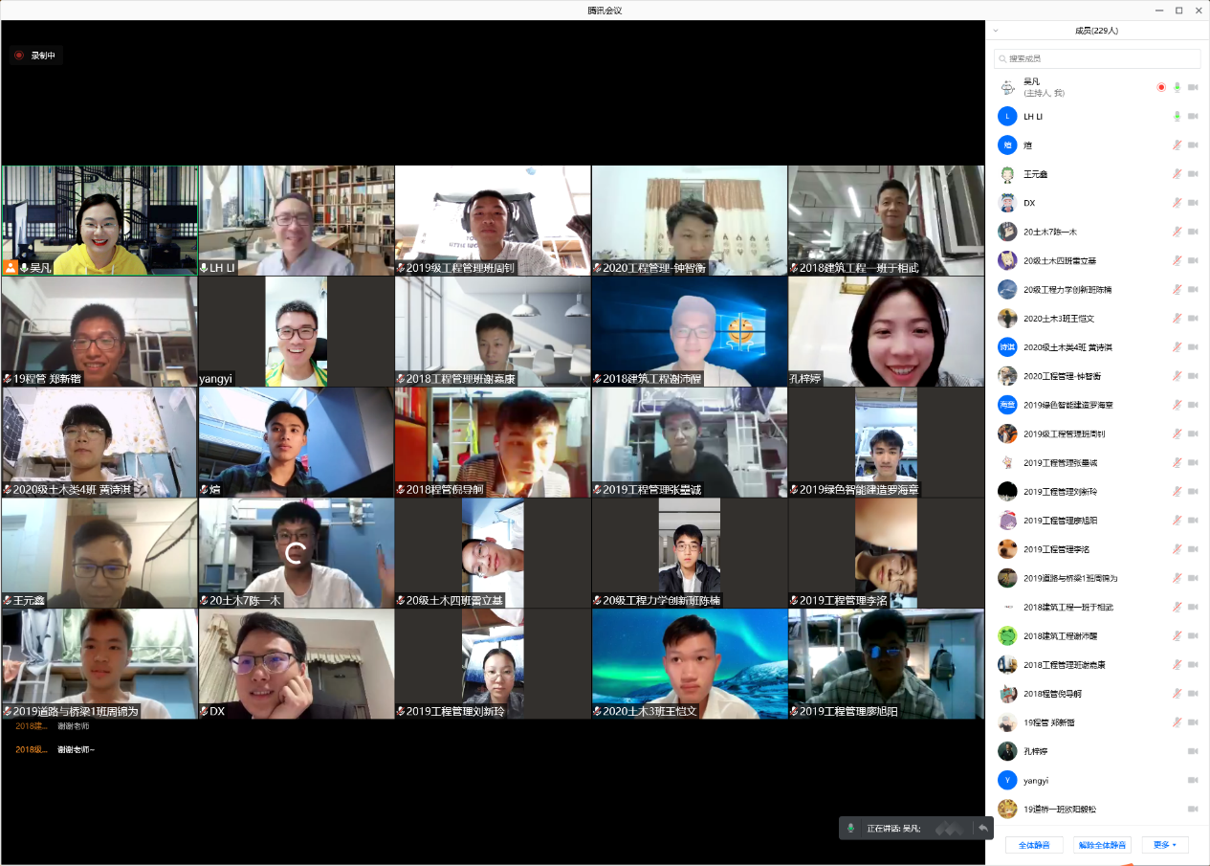The width and height of the screenshot is (1210, 866).
Task: Unmute 20土木7陈一木 via microphone icon
Action: [x=1177, y=232]
